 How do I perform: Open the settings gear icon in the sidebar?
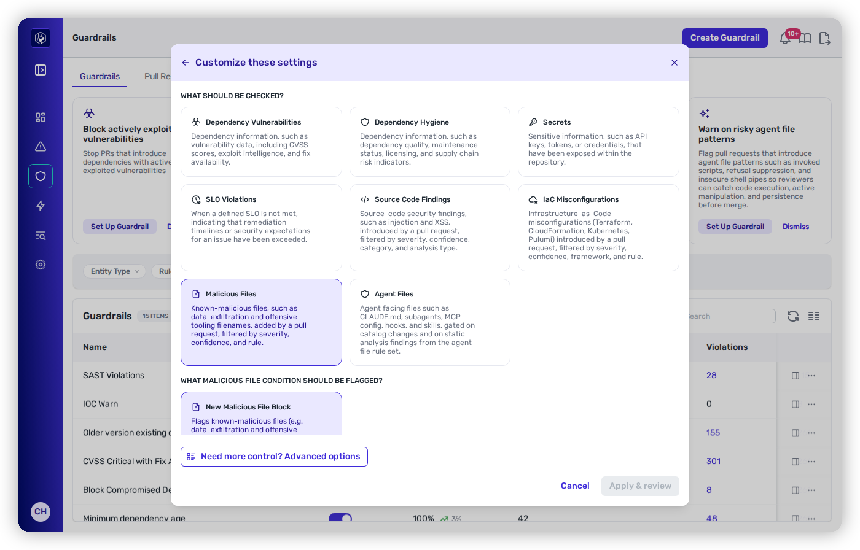tap(41, 265)
